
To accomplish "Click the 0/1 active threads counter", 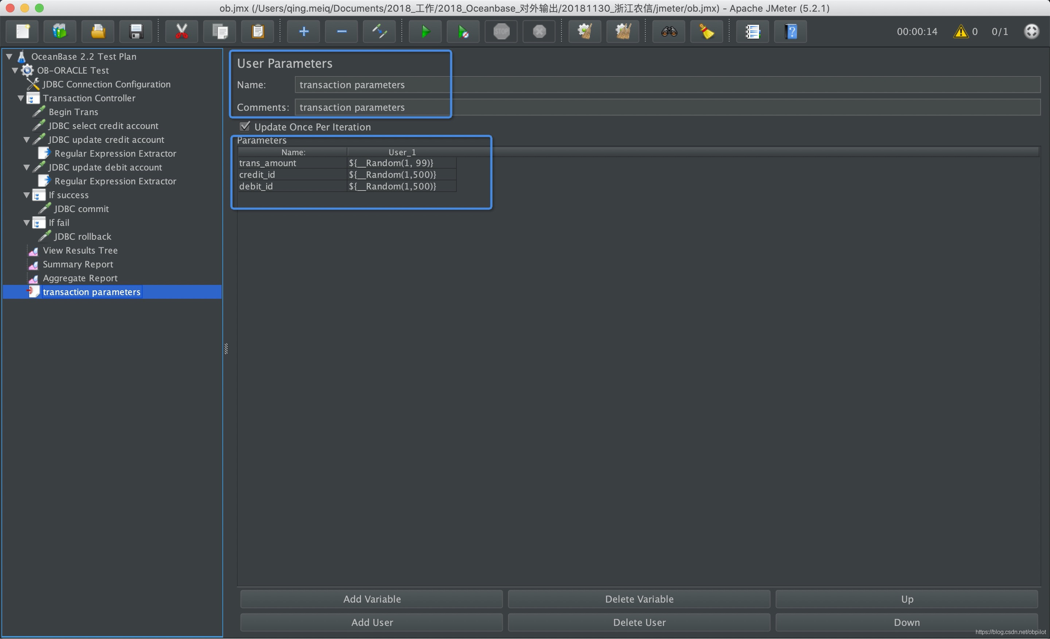I will (1000, 31).
